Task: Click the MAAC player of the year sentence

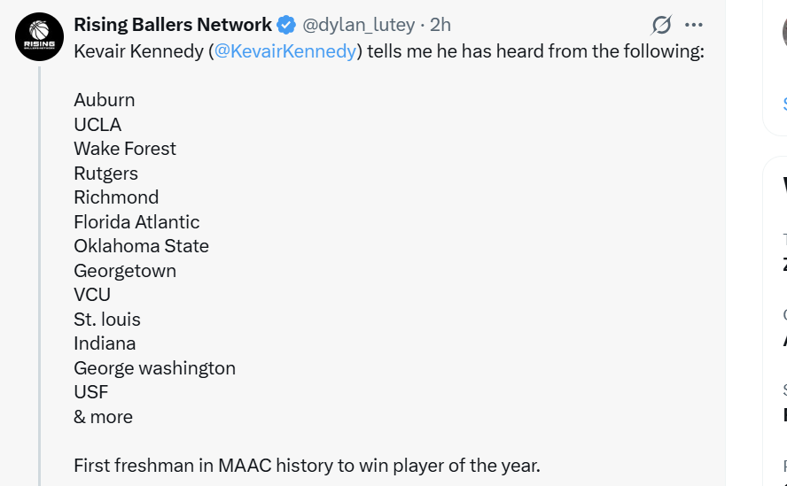Action: point(307,466)
